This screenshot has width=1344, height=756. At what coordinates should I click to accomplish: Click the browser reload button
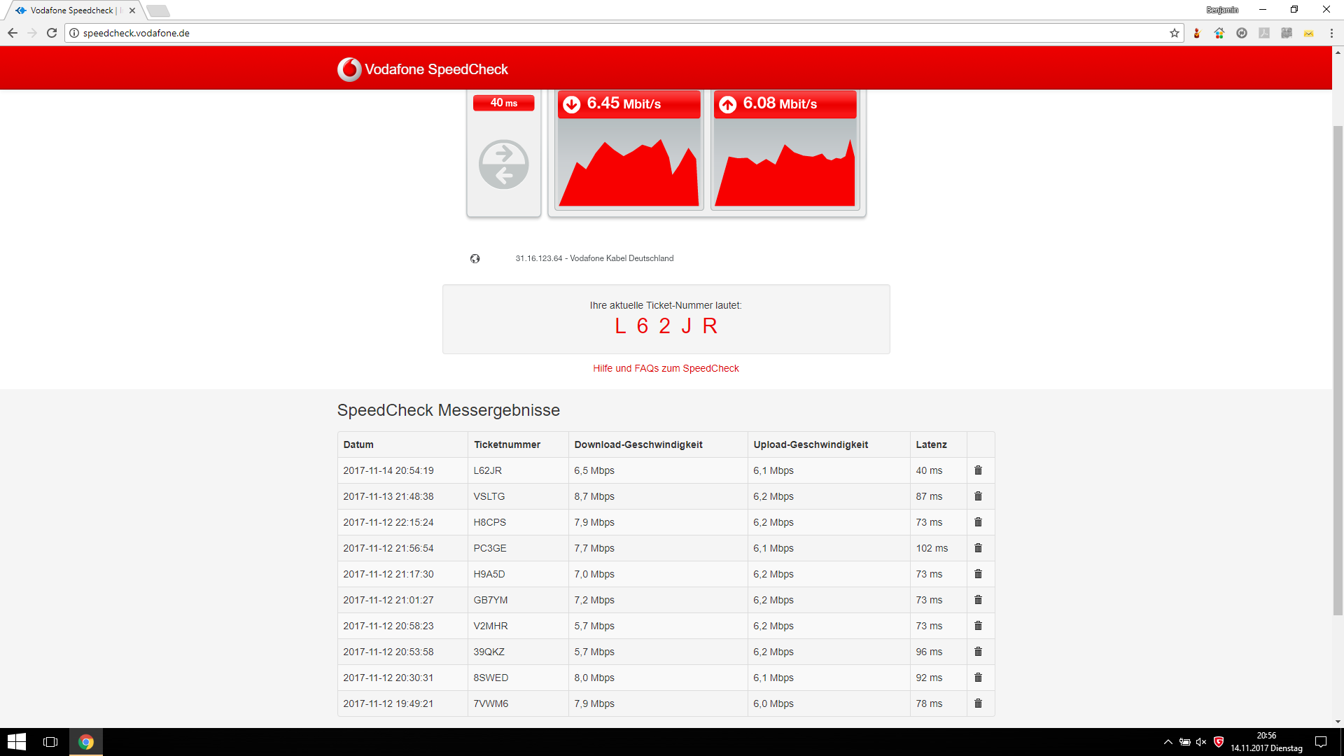pyautogui.click(x=52, y=32)
